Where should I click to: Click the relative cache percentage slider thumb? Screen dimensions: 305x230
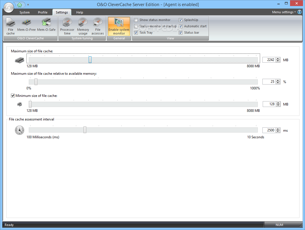36,82
